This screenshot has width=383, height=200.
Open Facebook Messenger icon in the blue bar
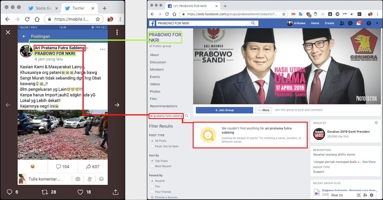tap(350, 23)
